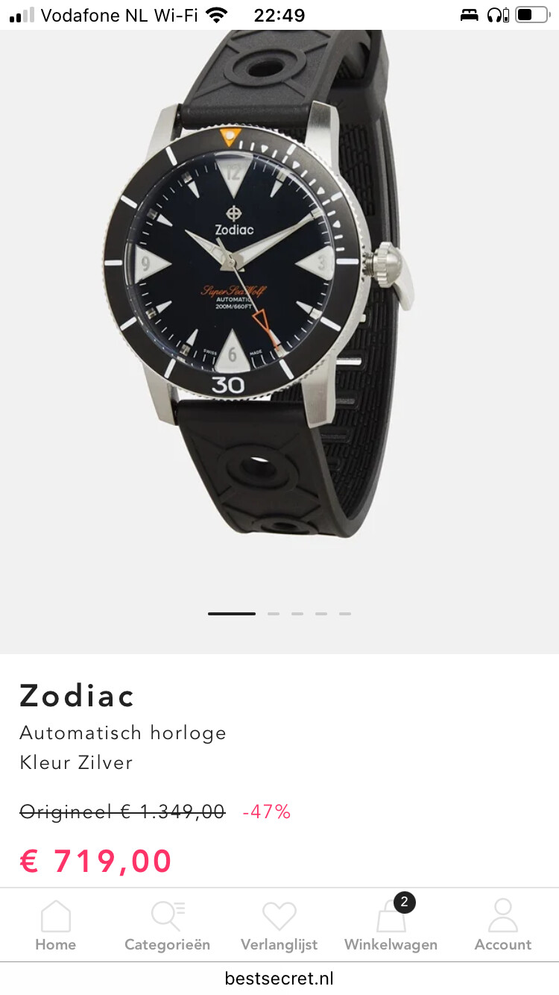Open the Zodiac brand name link

(x=77, y=696)
